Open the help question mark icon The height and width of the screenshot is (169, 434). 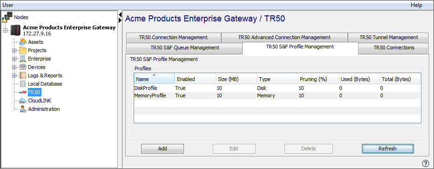[x=425, y=163]
